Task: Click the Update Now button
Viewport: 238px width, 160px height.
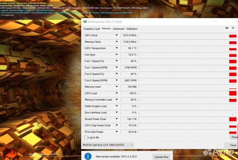Action: [x=161, y=157]
